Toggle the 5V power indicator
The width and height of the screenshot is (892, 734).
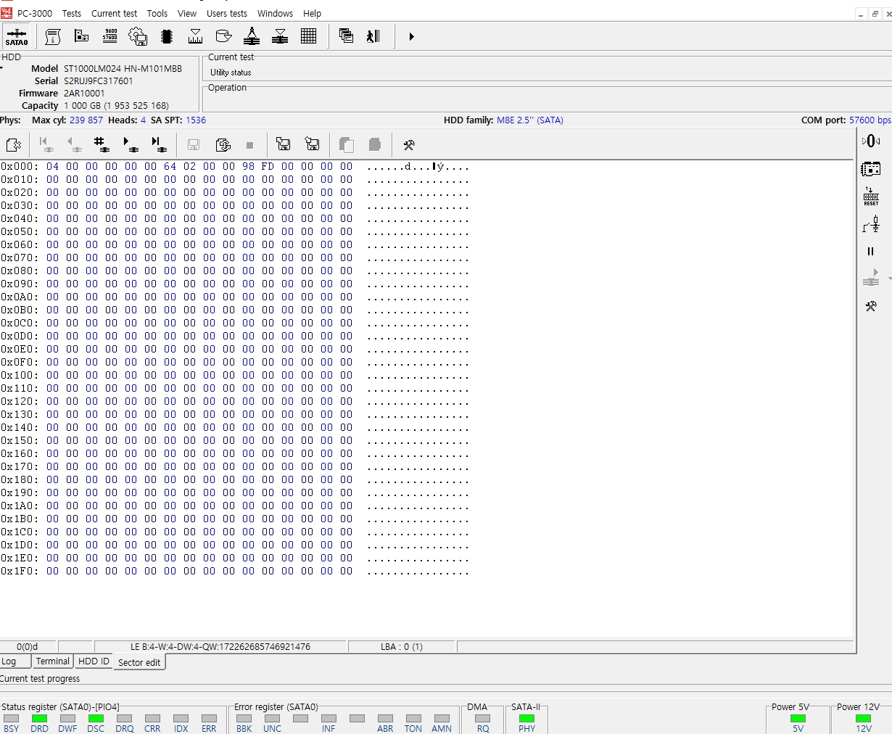(798, 719)
